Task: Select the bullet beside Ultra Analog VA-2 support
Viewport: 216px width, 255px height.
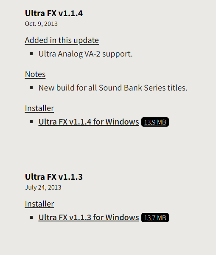Action: [x=31, y=54]
